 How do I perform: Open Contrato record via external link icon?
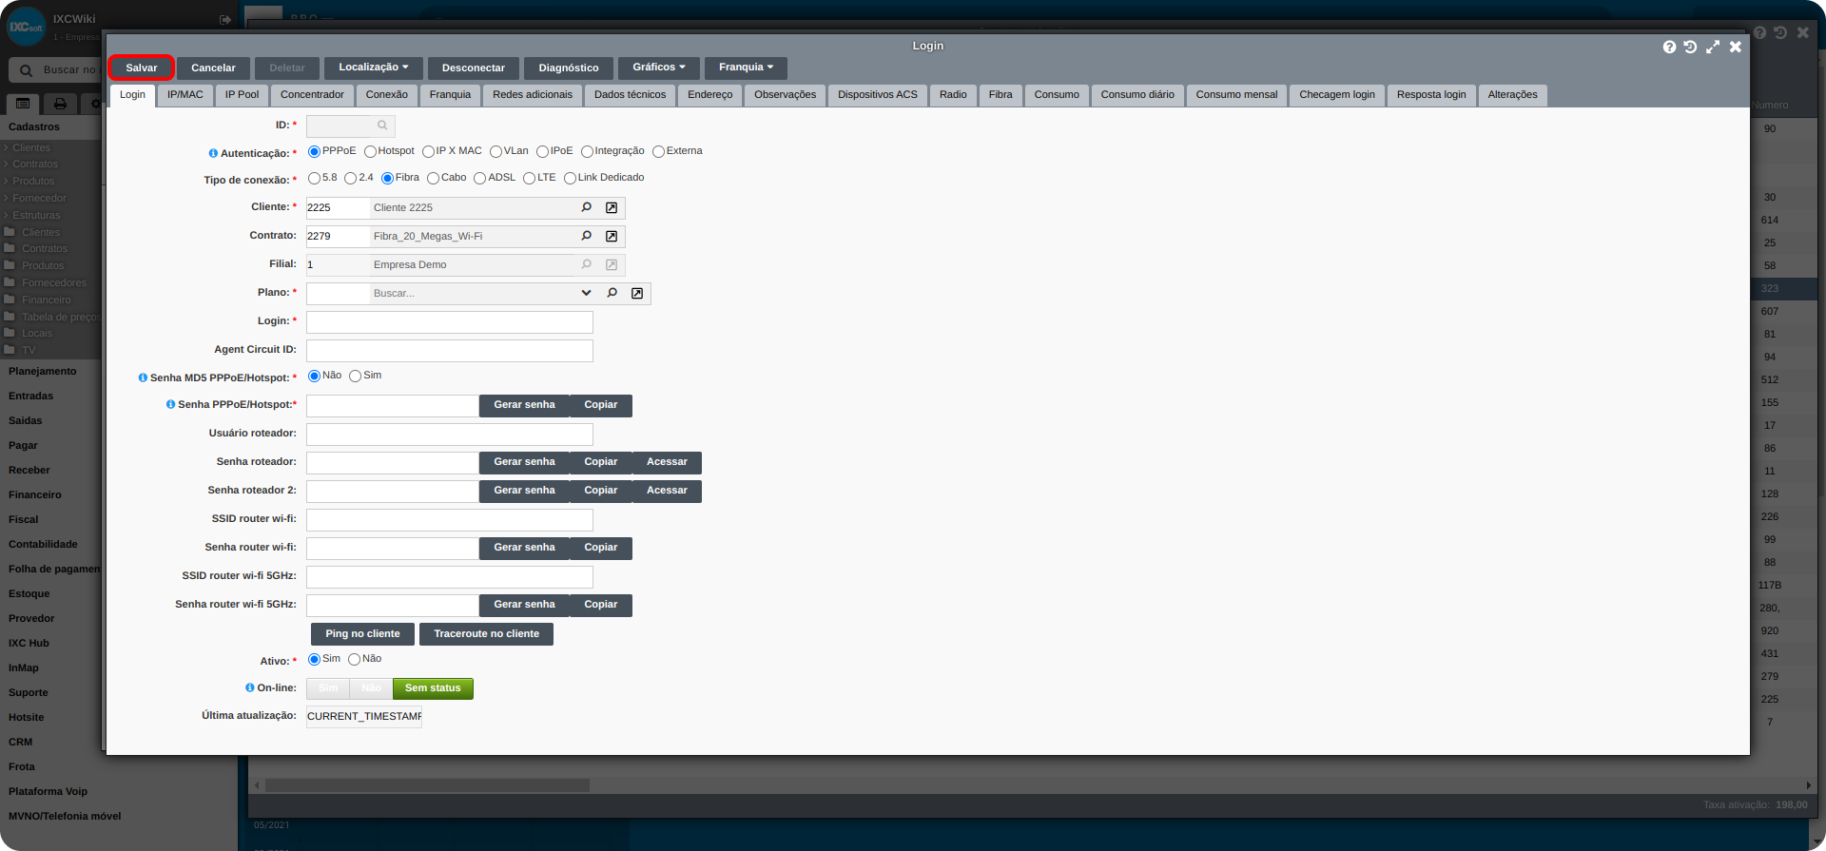(x=612, y=236)
